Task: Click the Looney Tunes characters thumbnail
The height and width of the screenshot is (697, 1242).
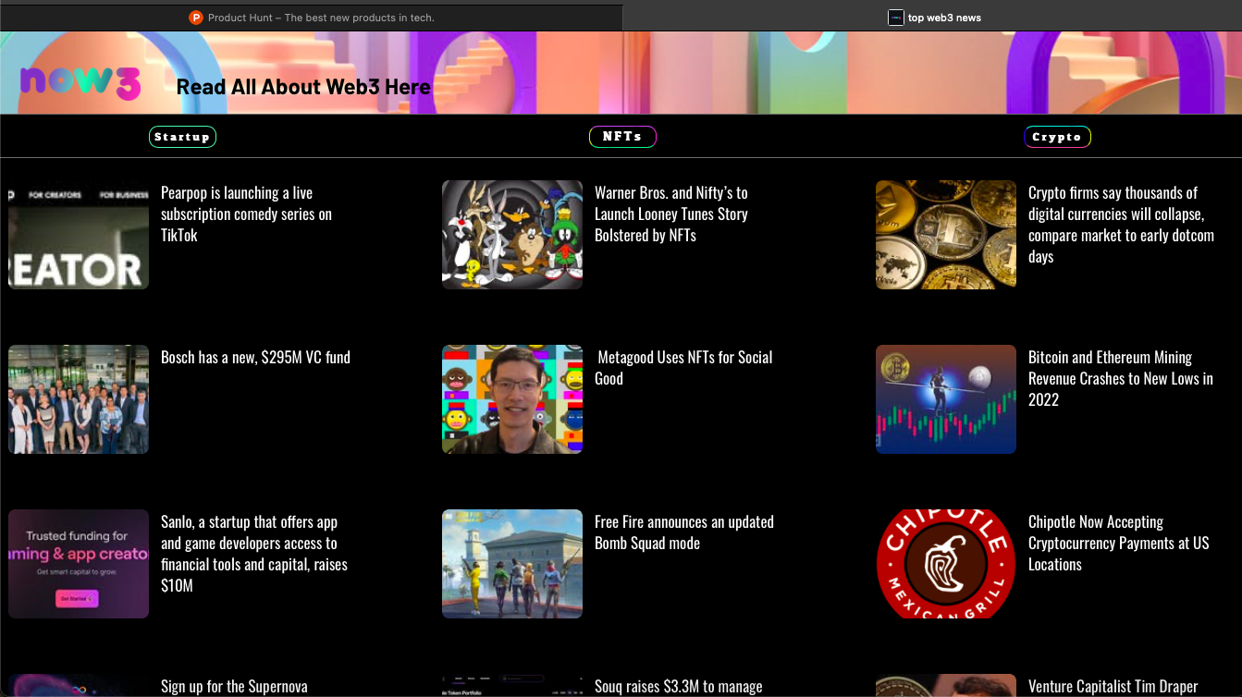Action: point(512,235)
